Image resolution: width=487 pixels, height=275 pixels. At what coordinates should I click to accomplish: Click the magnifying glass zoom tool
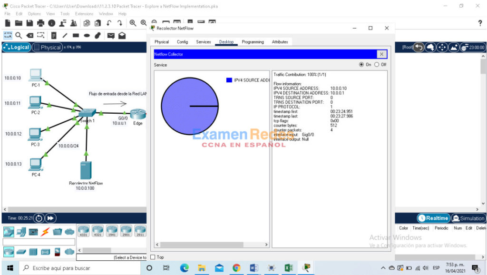19,35
